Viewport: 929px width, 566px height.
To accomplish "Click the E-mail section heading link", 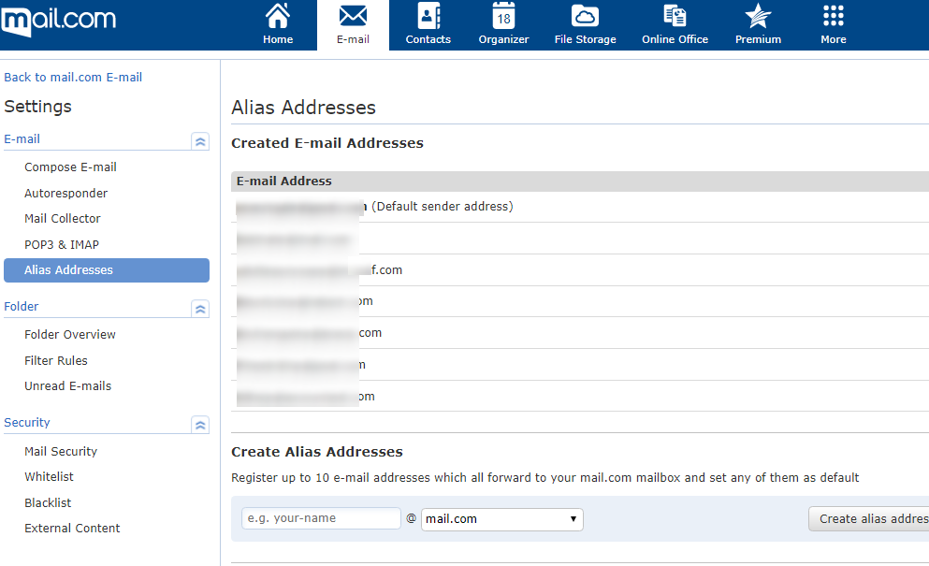I will 22,139.
